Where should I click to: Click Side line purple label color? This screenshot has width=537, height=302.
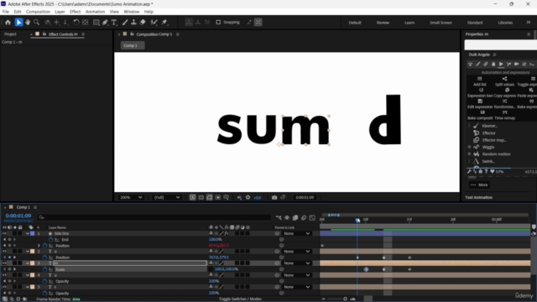[x=33, y=233]
